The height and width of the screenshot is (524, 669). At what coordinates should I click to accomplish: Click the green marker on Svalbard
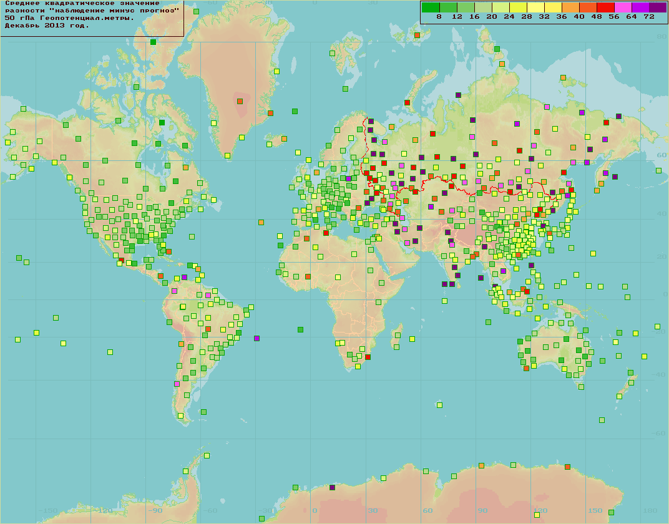coord(333,53)
